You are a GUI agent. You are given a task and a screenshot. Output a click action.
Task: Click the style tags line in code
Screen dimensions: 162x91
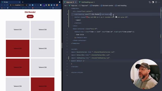77,73
